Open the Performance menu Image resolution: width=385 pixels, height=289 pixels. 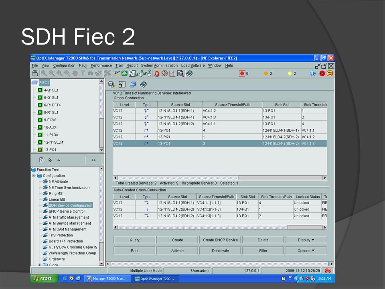[x=101, y=65]
